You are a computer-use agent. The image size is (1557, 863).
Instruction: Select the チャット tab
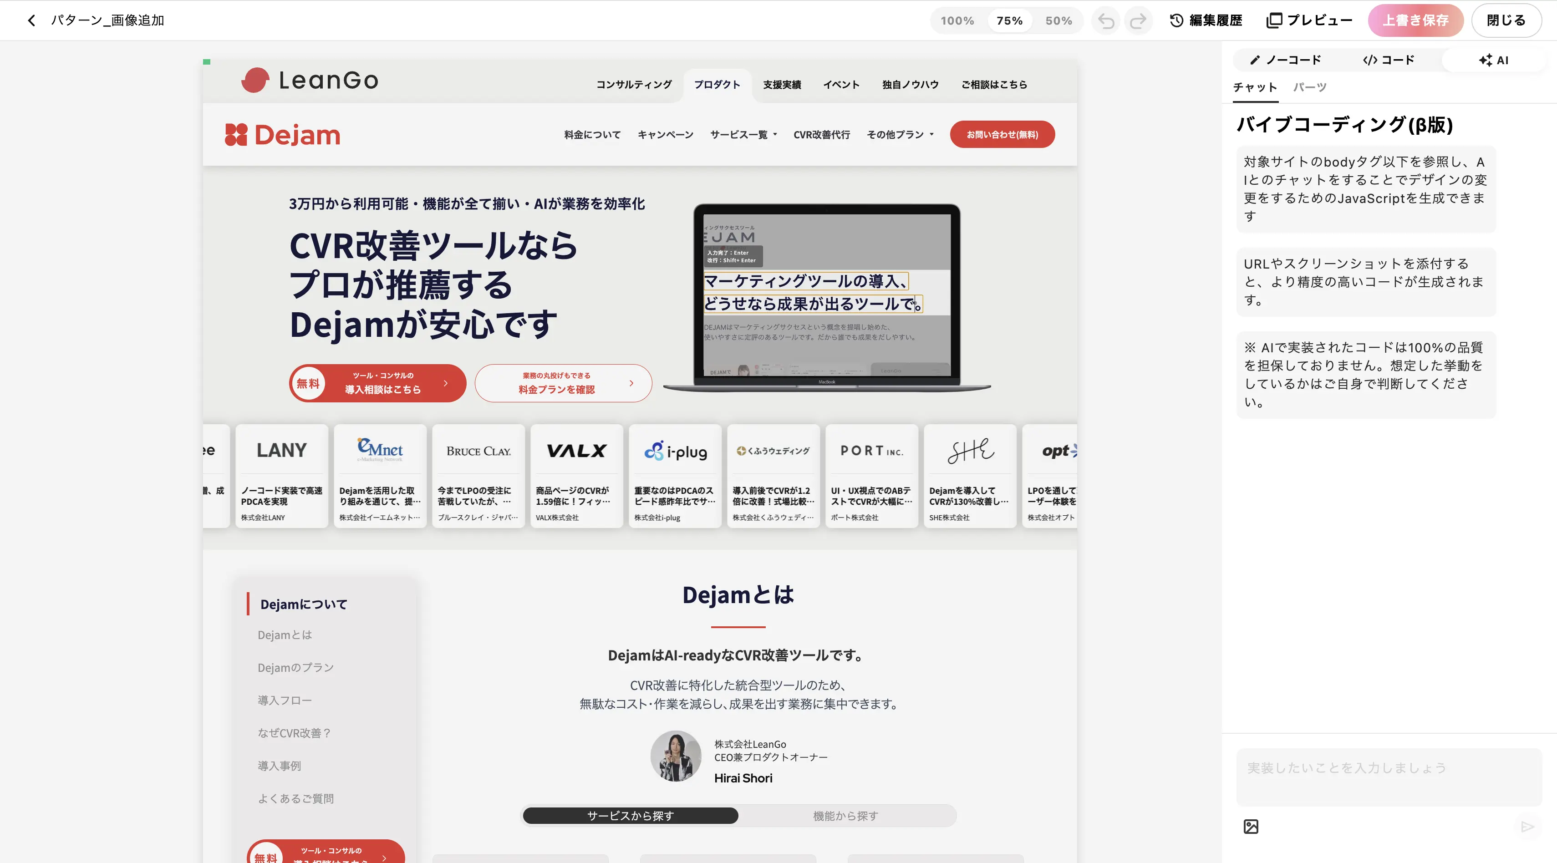click(1255, 88)
